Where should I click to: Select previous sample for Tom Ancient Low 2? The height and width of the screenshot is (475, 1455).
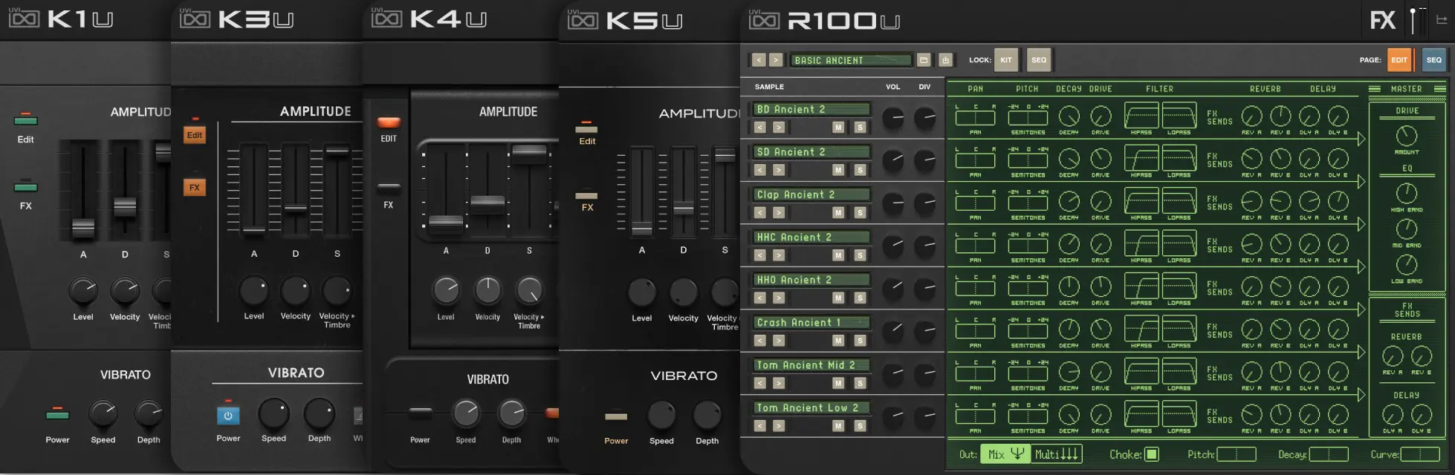759,426
